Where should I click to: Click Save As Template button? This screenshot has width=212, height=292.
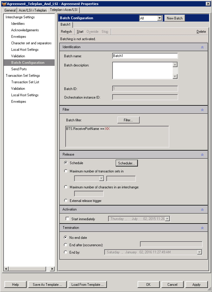click(47, 284)
